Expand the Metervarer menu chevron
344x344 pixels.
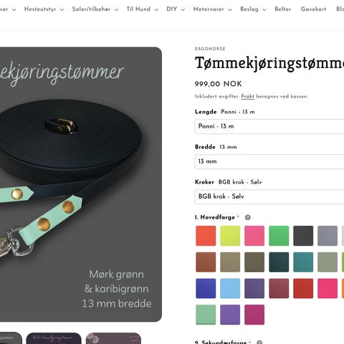click(230, 10)
